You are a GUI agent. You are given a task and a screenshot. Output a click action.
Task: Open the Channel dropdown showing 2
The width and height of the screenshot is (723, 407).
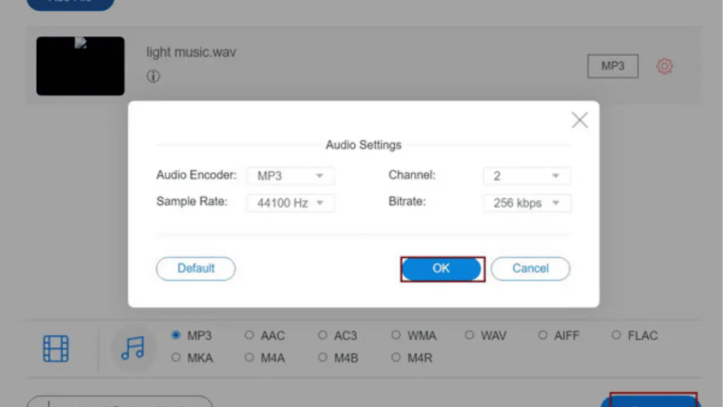tap(527, 176)
